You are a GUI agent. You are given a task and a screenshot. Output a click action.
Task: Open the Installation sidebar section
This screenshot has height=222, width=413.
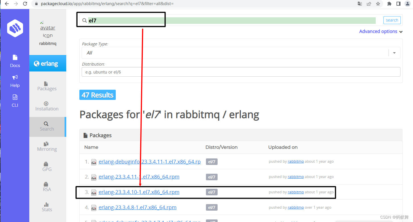click(x=47, y=106)
